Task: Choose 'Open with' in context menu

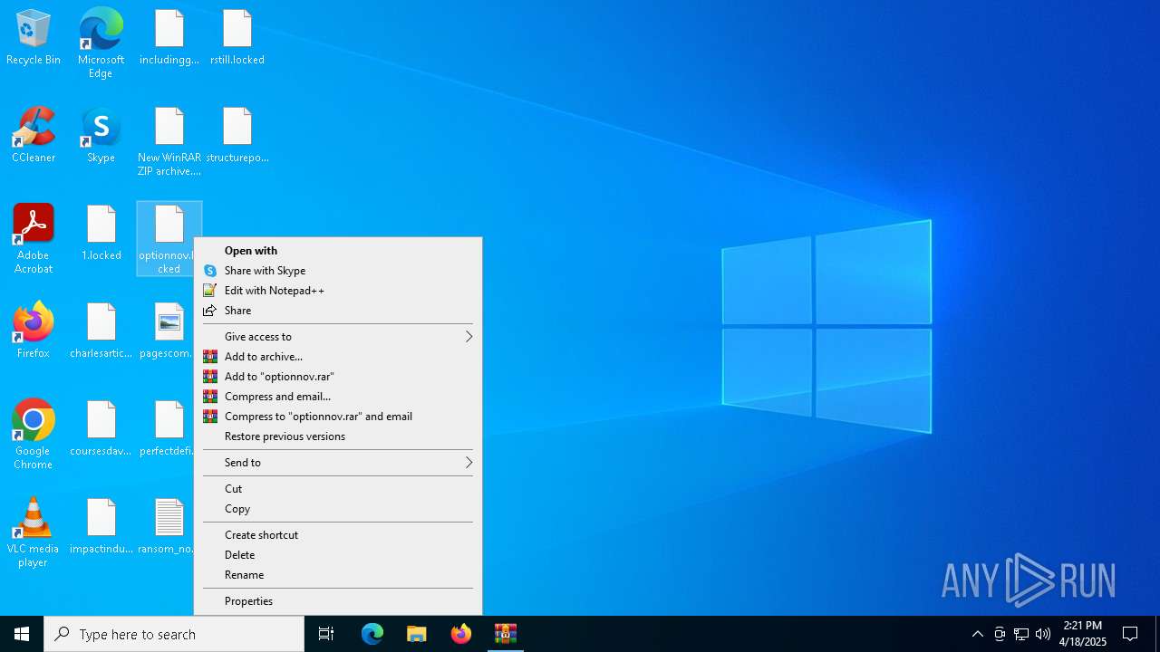Action: point(338,251)
